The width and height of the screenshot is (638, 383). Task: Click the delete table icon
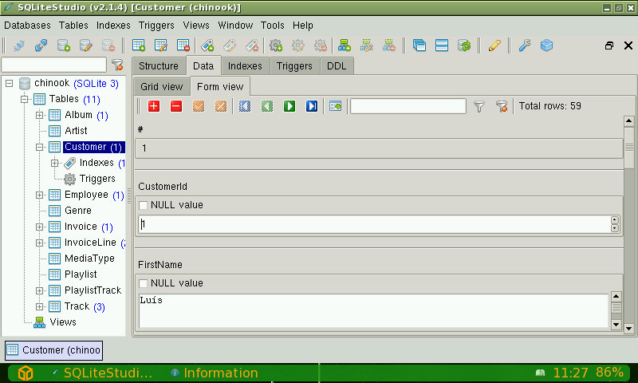(183, 45)
